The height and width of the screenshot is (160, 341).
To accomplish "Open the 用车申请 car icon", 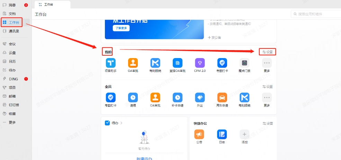I will tap(222, 97).
